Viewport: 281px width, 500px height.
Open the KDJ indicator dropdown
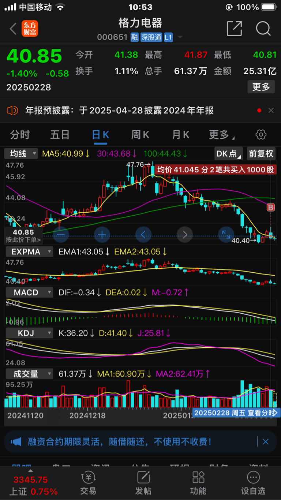(x=29, y=333)
